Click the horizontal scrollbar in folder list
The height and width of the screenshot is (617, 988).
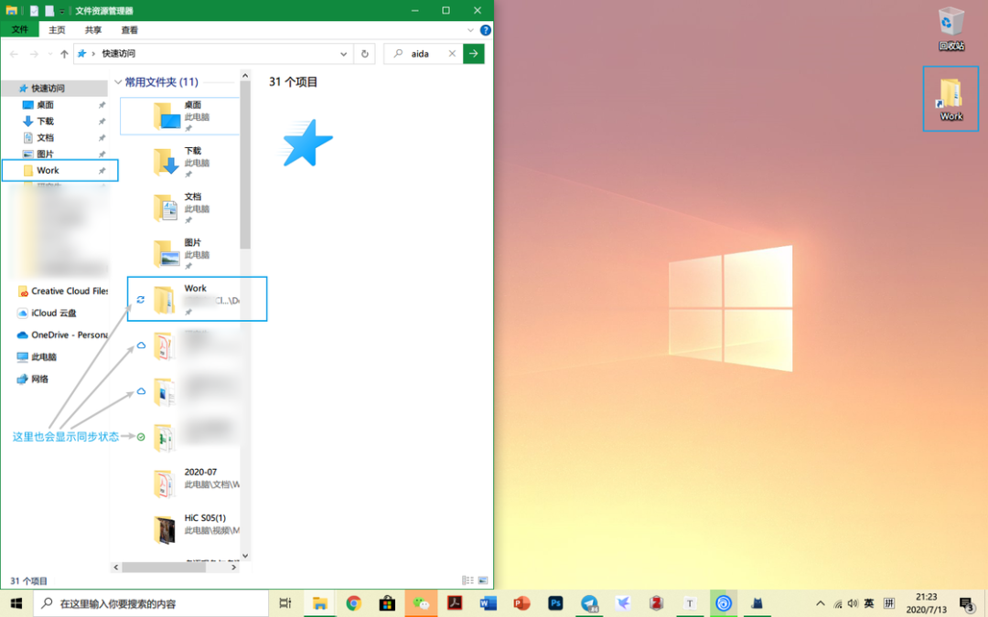[164, 567]
